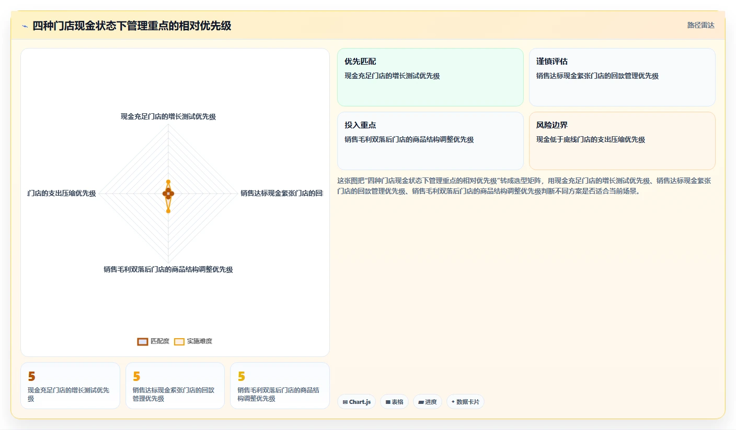Click the lightning icon beside the title

coord(25,26)
